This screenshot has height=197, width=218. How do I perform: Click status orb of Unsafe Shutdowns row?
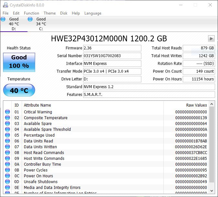7,182
